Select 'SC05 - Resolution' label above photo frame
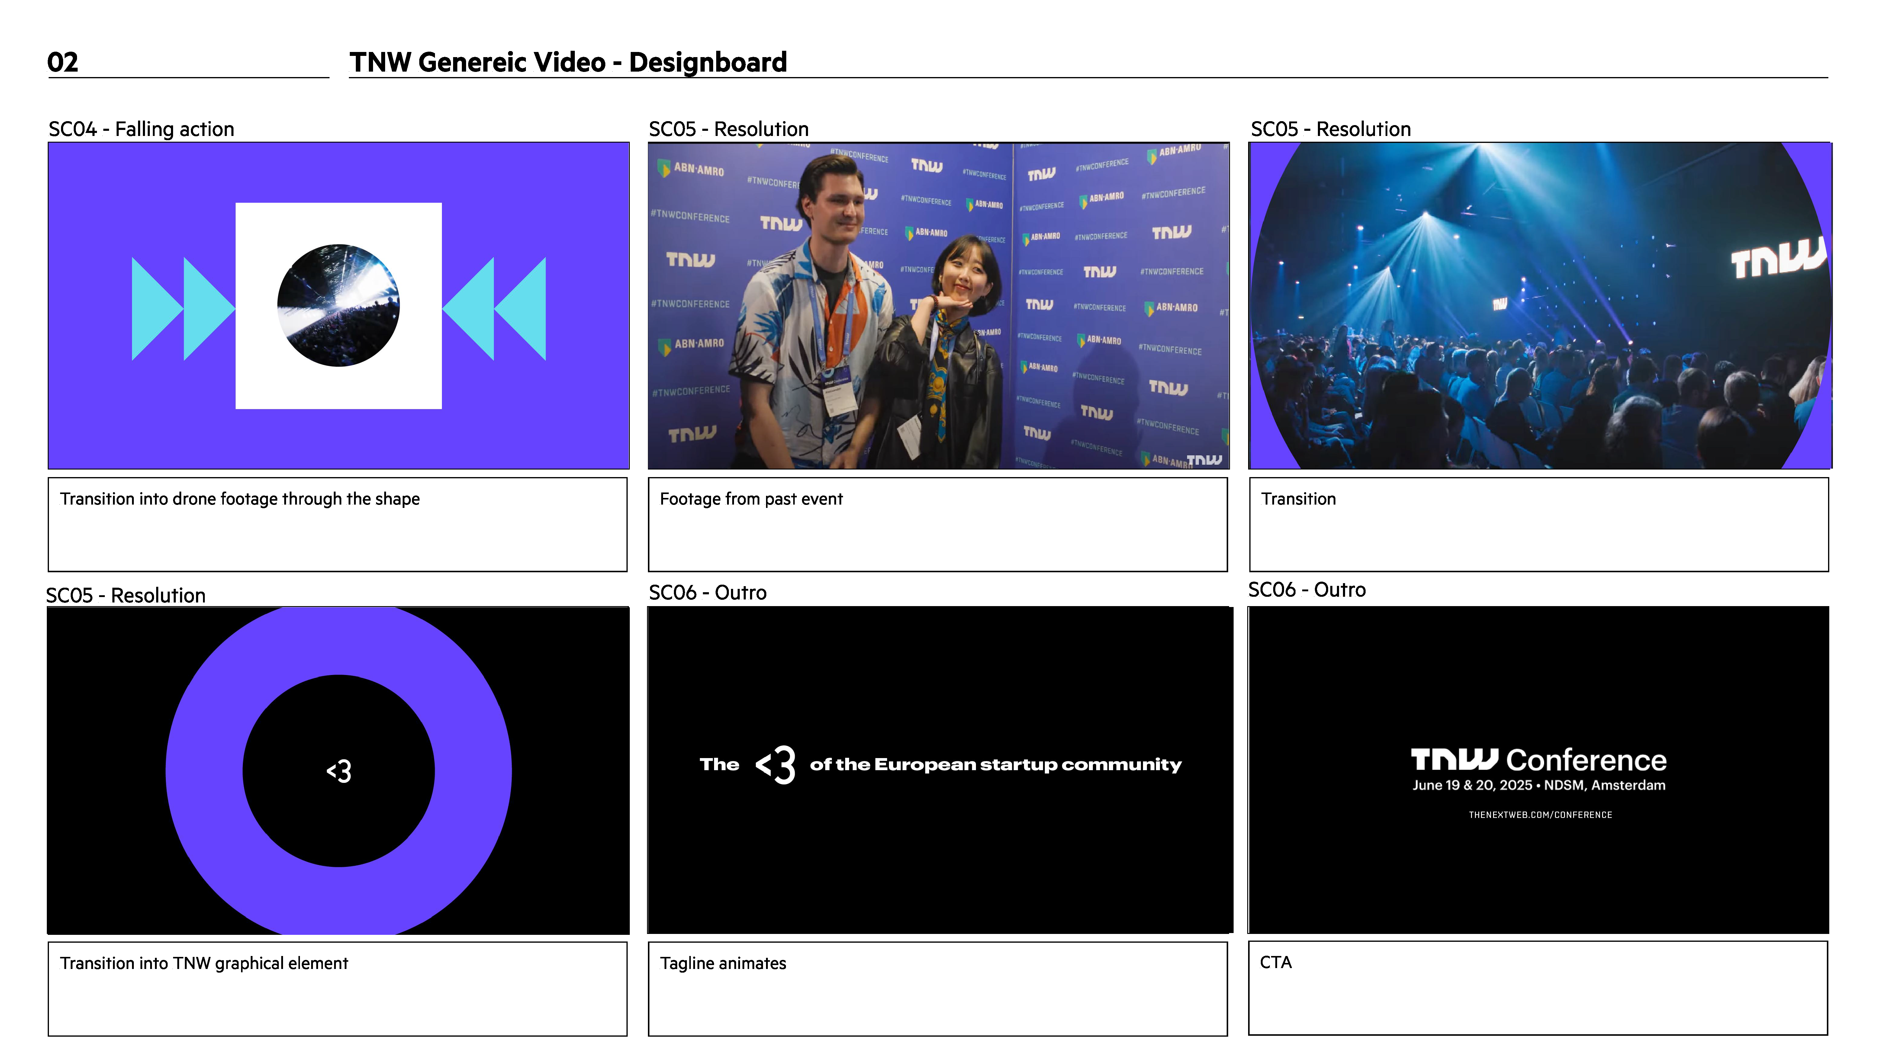This screenshot has height=1056, width=1877. tap(729, 129)
